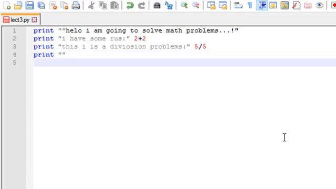Click the "helo i am going to solve math problems" string
Viewport: 336px width, 189px height.
pyautogui.click(x=148, y=30)
